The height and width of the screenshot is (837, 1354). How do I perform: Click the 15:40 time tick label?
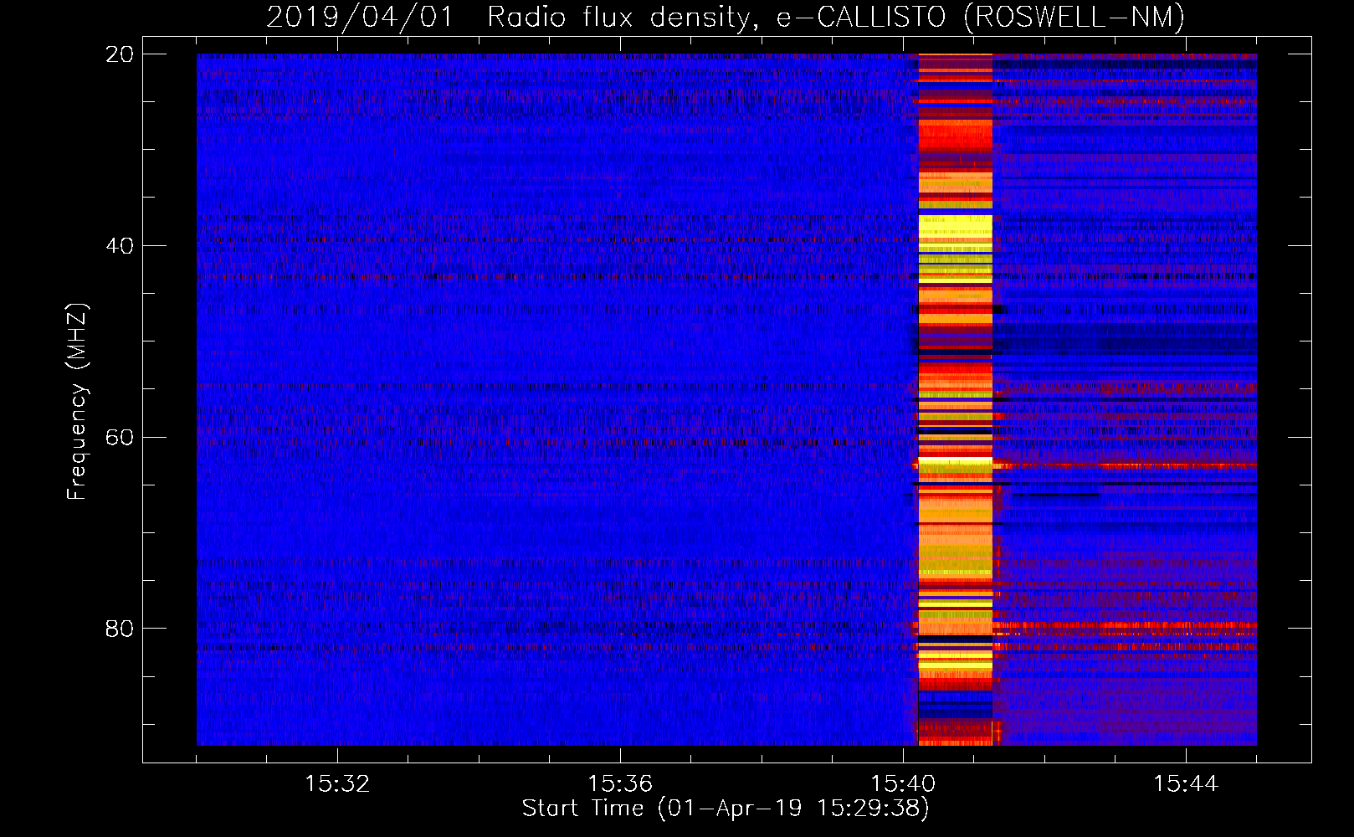[903, 784]
